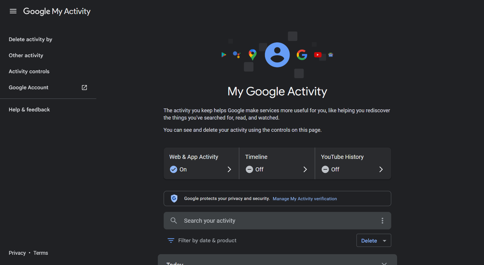
Task: Click the external link icon beside Google Account
Action: tap(84, 88)
